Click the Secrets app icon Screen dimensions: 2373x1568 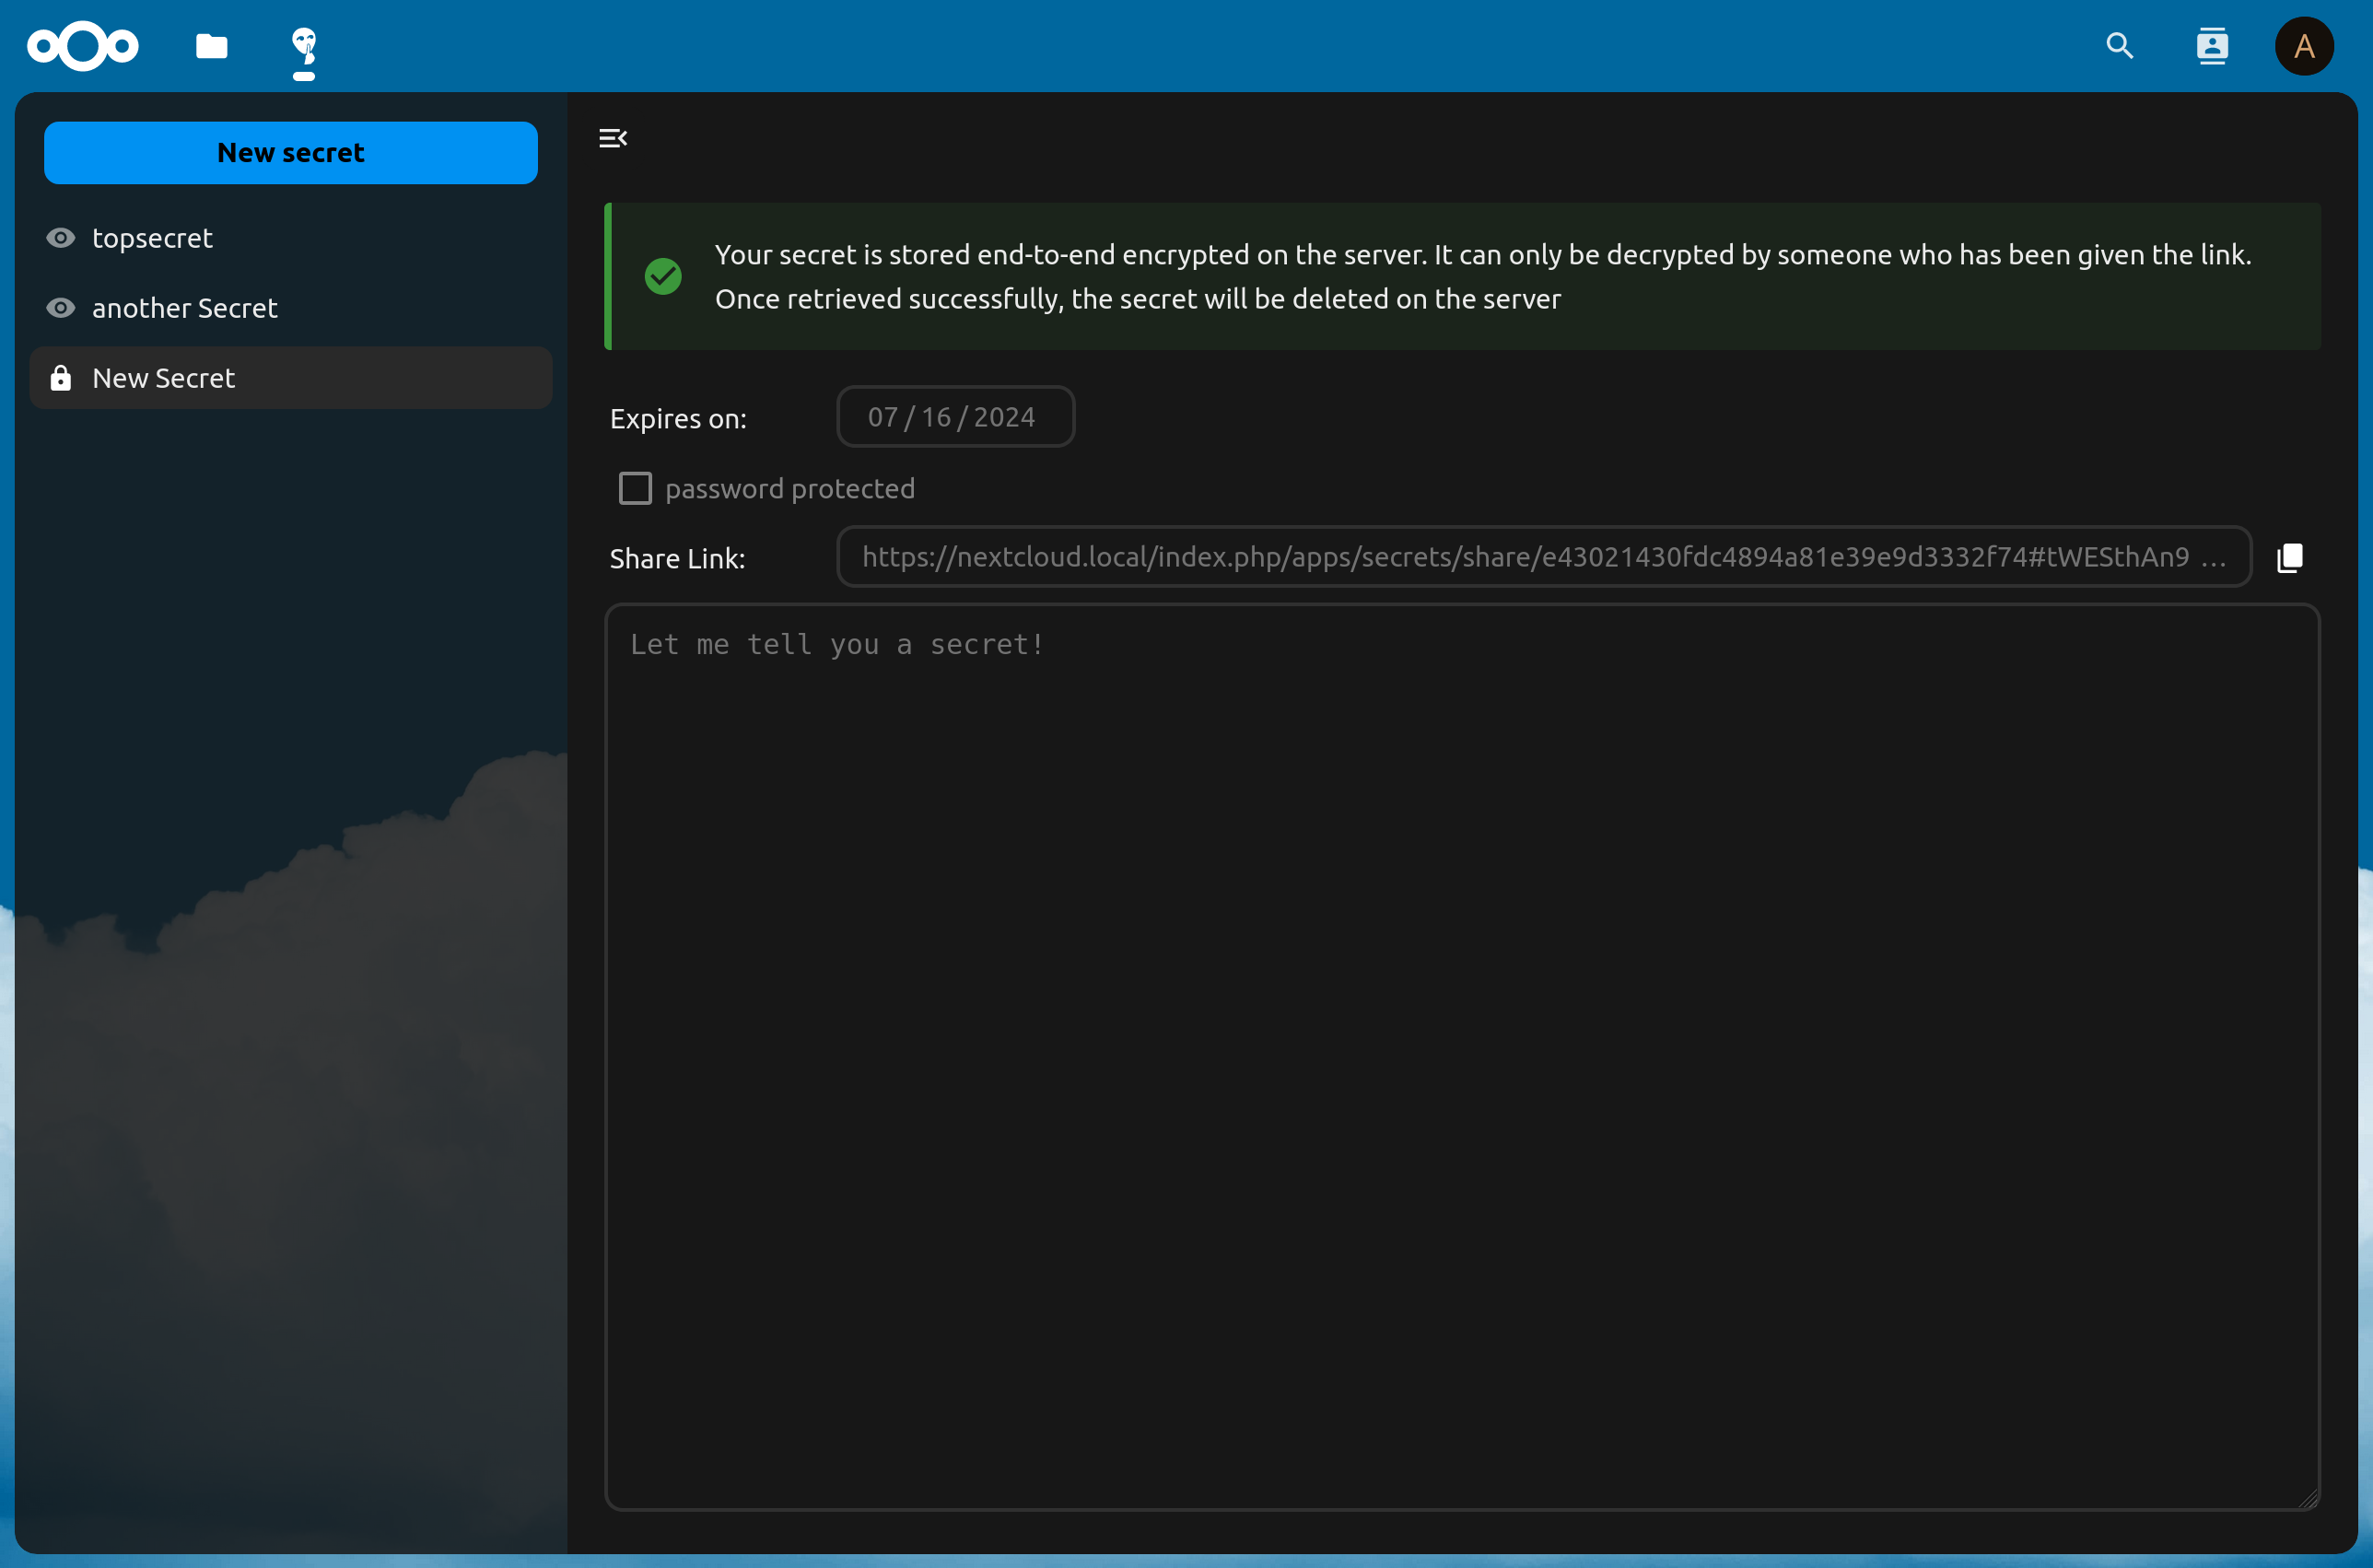click(x=305, y=45)
